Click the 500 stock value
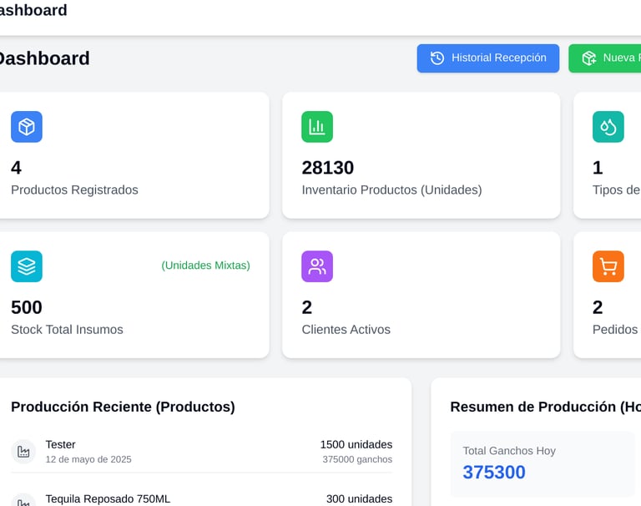 point(27,307)
